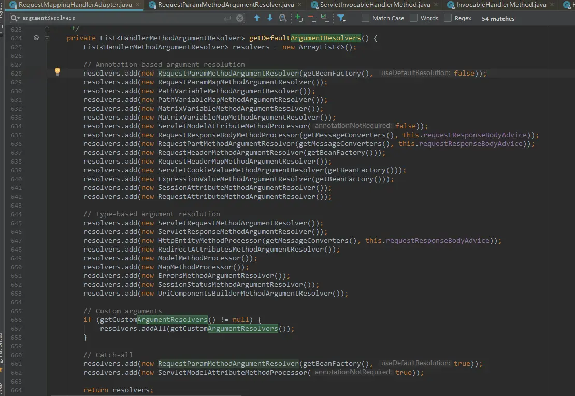
Task: Click getCustomArgumentResolvers highlighted match on line 657
Action: pyautogui.click(x=242, y=329)
